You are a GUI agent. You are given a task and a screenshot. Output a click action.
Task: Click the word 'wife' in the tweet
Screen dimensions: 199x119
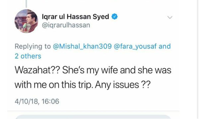coord(109,70)
